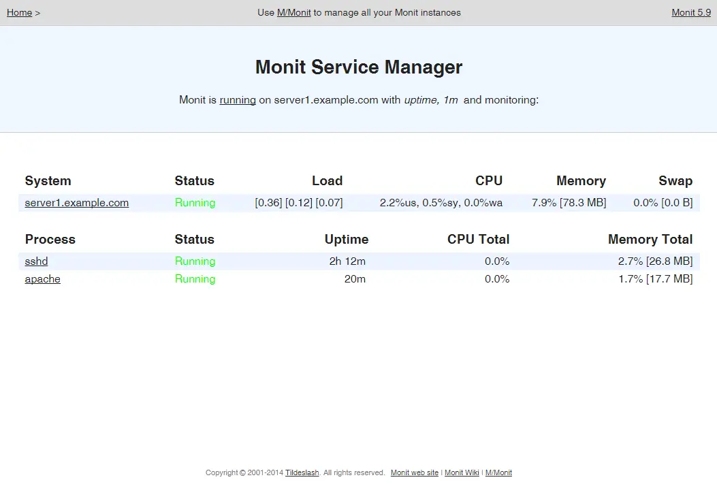717x499 pixels.
Task: Open the Monit Wiki footer link
Action: (462, 473)
